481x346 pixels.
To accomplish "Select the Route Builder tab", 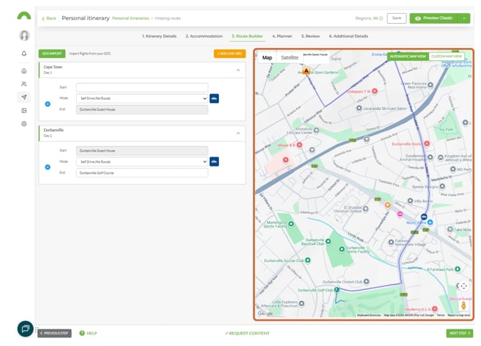I will pyautogui.click(x=247, y=36).
